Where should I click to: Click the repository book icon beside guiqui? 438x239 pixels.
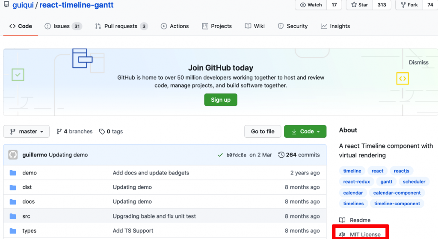tap(6, 4)
